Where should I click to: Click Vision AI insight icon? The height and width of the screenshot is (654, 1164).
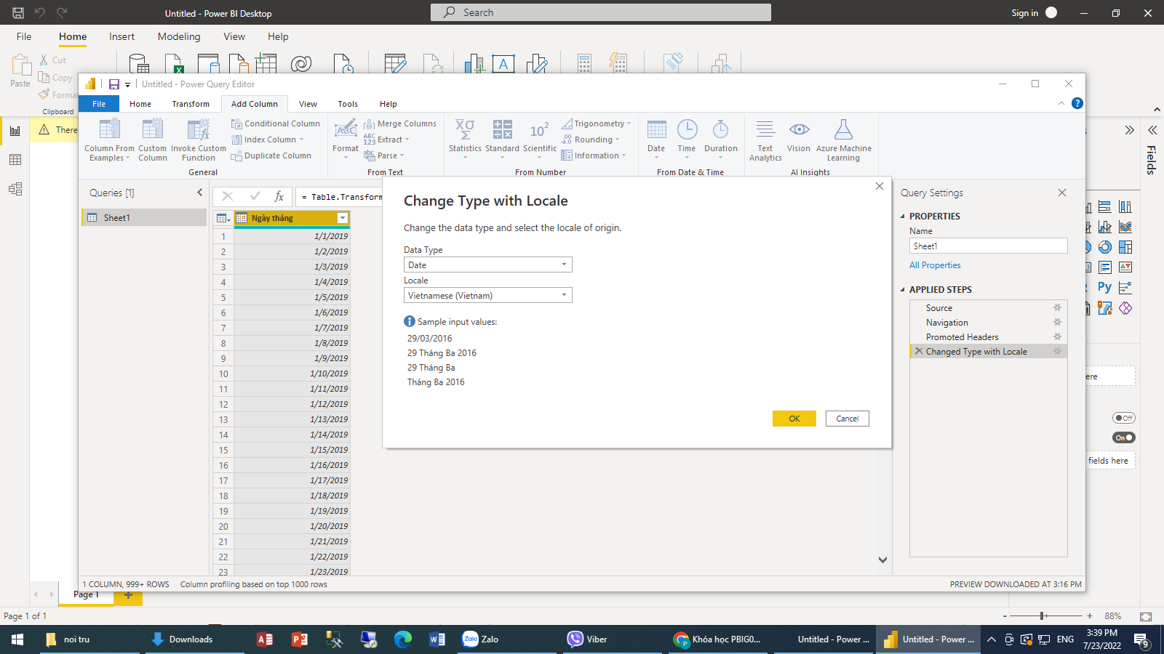799,129
